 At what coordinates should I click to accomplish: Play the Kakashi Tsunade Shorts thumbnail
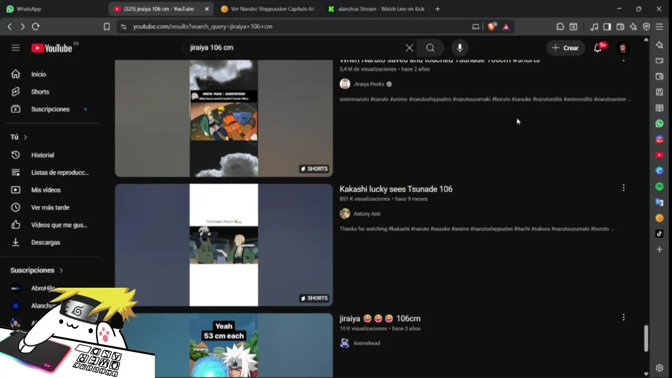(x=224, y=245)
